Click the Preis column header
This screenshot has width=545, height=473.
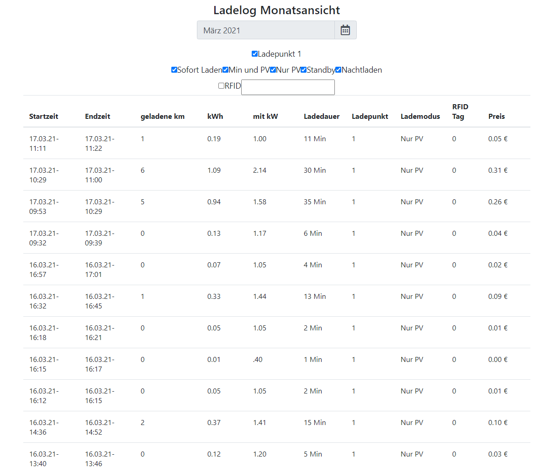(x=496, y=117)
